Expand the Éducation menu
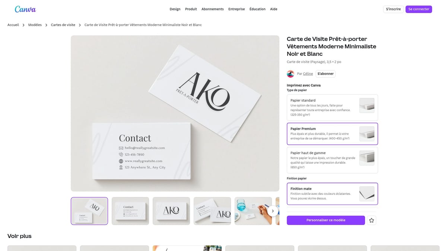 [x=257, y=9]
